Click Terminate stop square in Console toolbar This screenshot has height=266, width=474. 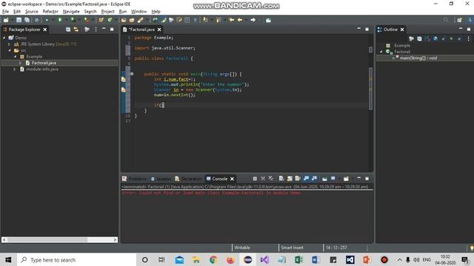tap(255, 179)
